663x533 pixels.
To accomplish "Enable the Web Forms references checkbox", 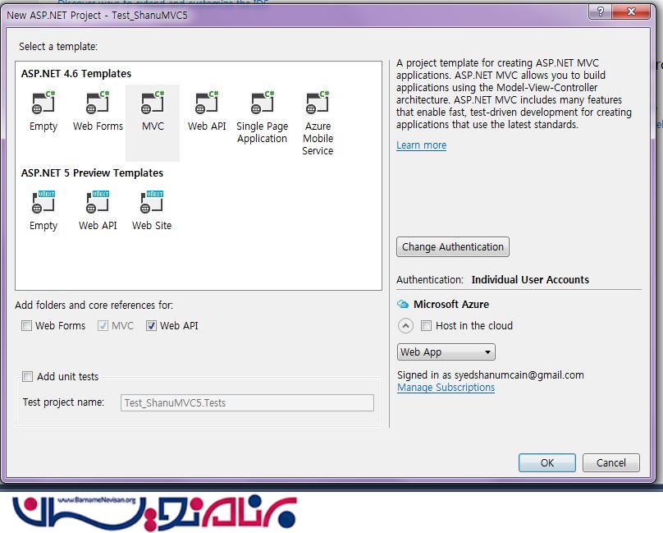I will click(28, 326).
